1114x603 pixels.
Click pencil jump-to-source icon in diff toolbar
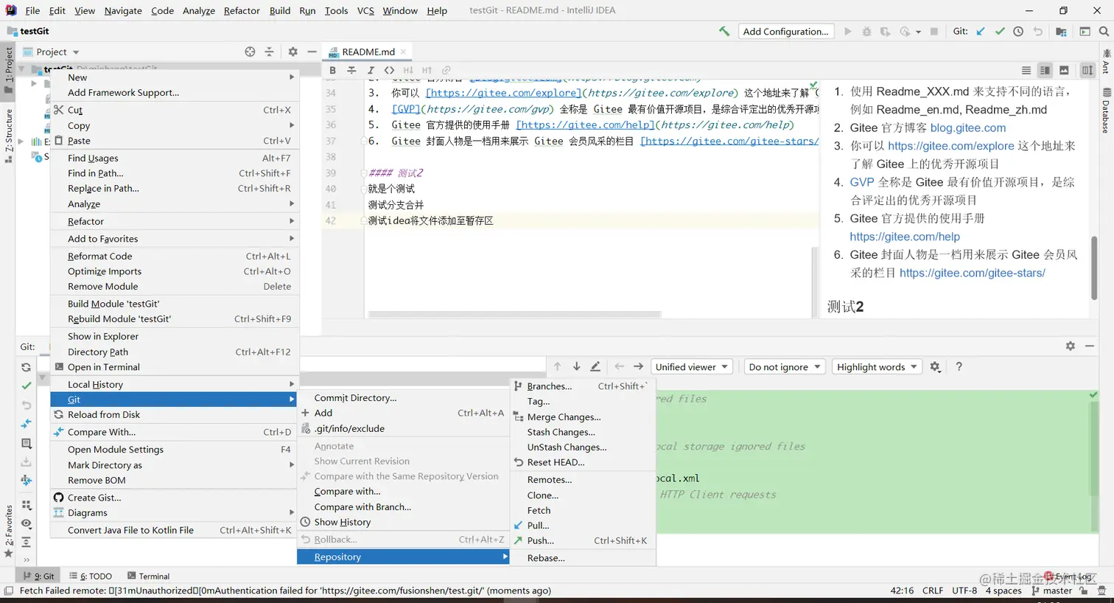(x=595, y=366)
